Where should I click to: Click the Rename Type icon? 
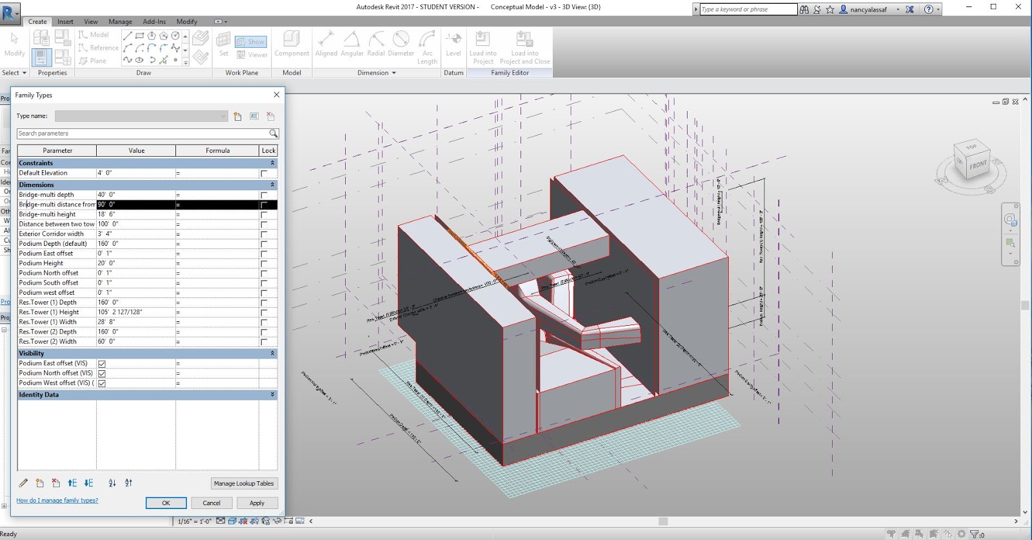[254, 116]
